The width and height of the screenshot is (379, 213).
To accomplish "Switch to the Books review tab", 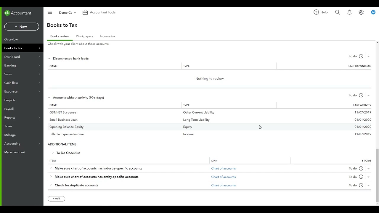I will [x=60, y=36].
